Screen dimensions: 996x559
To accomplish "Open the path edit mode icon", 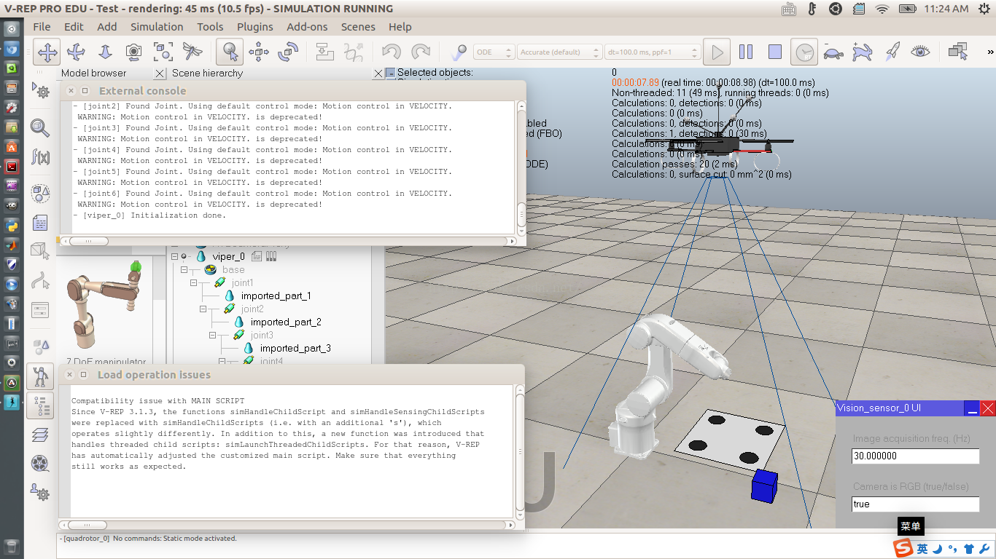I will click(40, 280).
